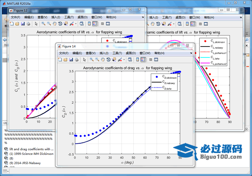
Task: Show plot tools in Figure 12
Action: tap(108, 24)
